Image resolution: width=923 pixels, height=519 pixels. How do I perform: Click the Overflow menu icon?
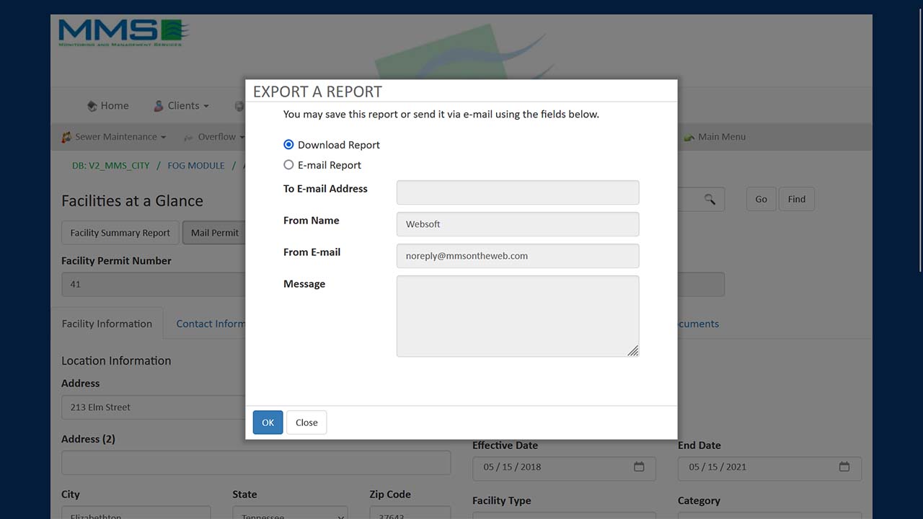point(188,137)
